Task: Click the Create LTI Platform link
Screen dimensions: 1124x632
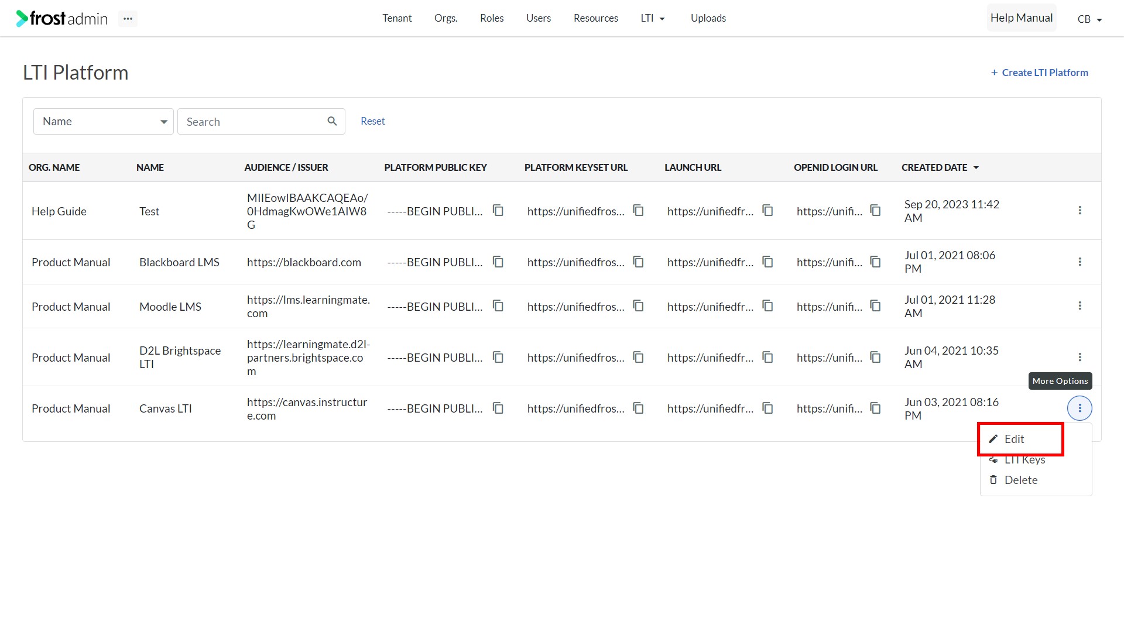Action: tap(1040, 73)
